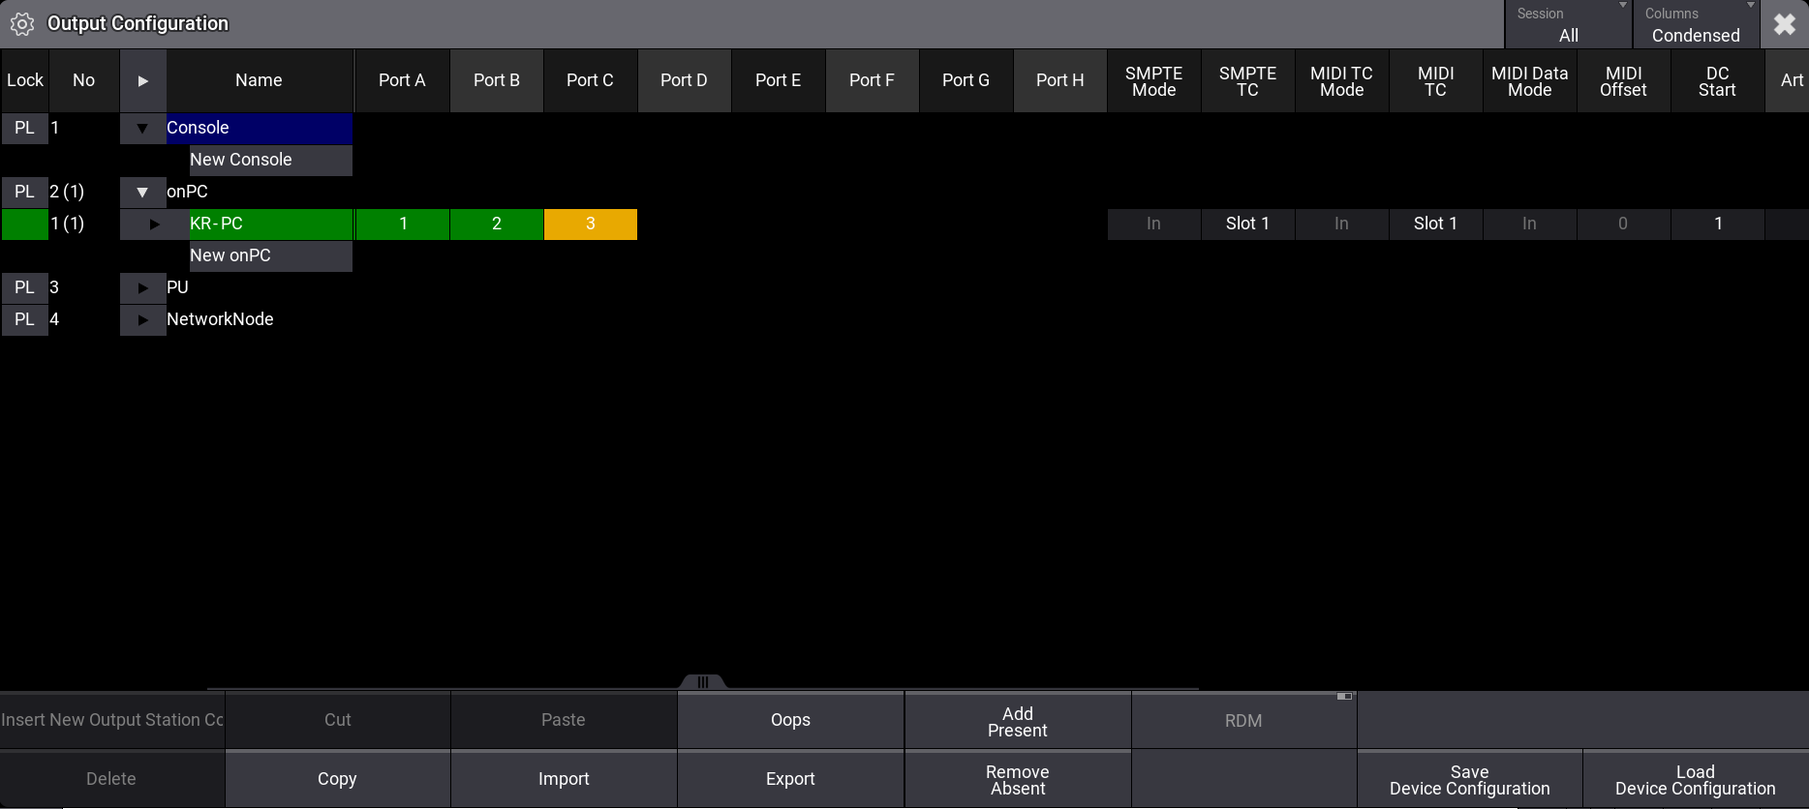The height and width of the screenshot is (809, 1809).
Task: Select the orange Port C cell
Action: pyautogui.click(x=590, y=224)
